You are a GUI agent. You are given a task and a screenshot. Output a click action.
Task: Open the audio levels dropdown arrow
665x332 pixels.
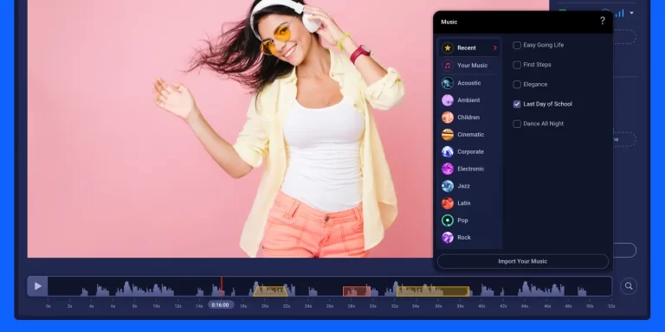[x=631, y=13]
